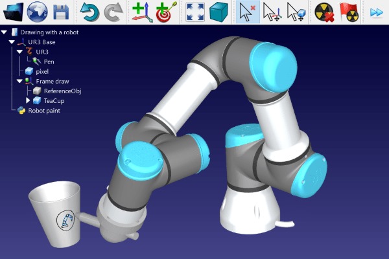The width and height of the screenshot is (389, 259).
Task: Select the Robot paint Python script
Action: [x=43, y=110]
